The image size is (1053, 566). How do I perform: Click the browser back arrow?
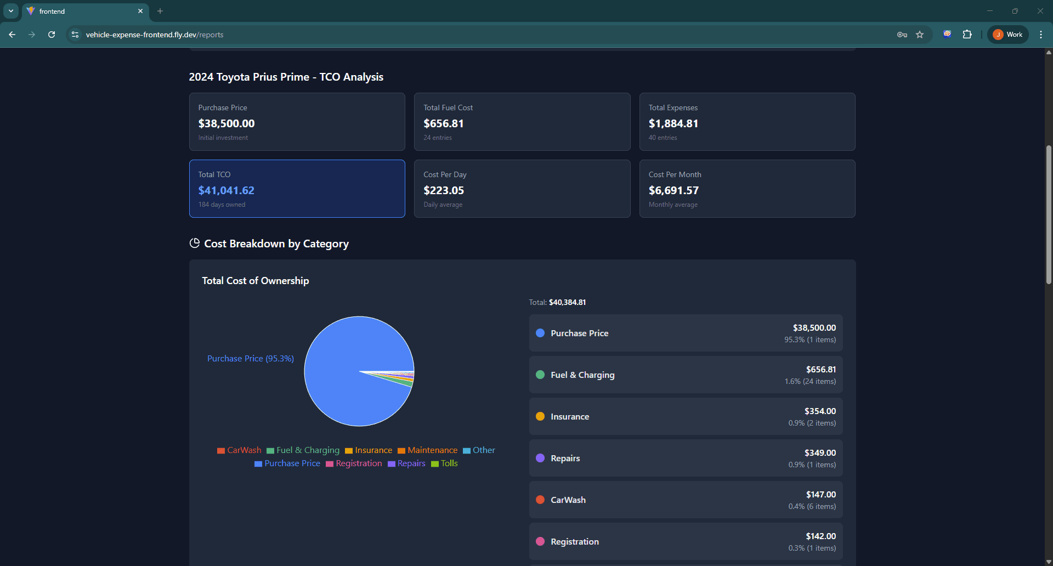point(12,35)
